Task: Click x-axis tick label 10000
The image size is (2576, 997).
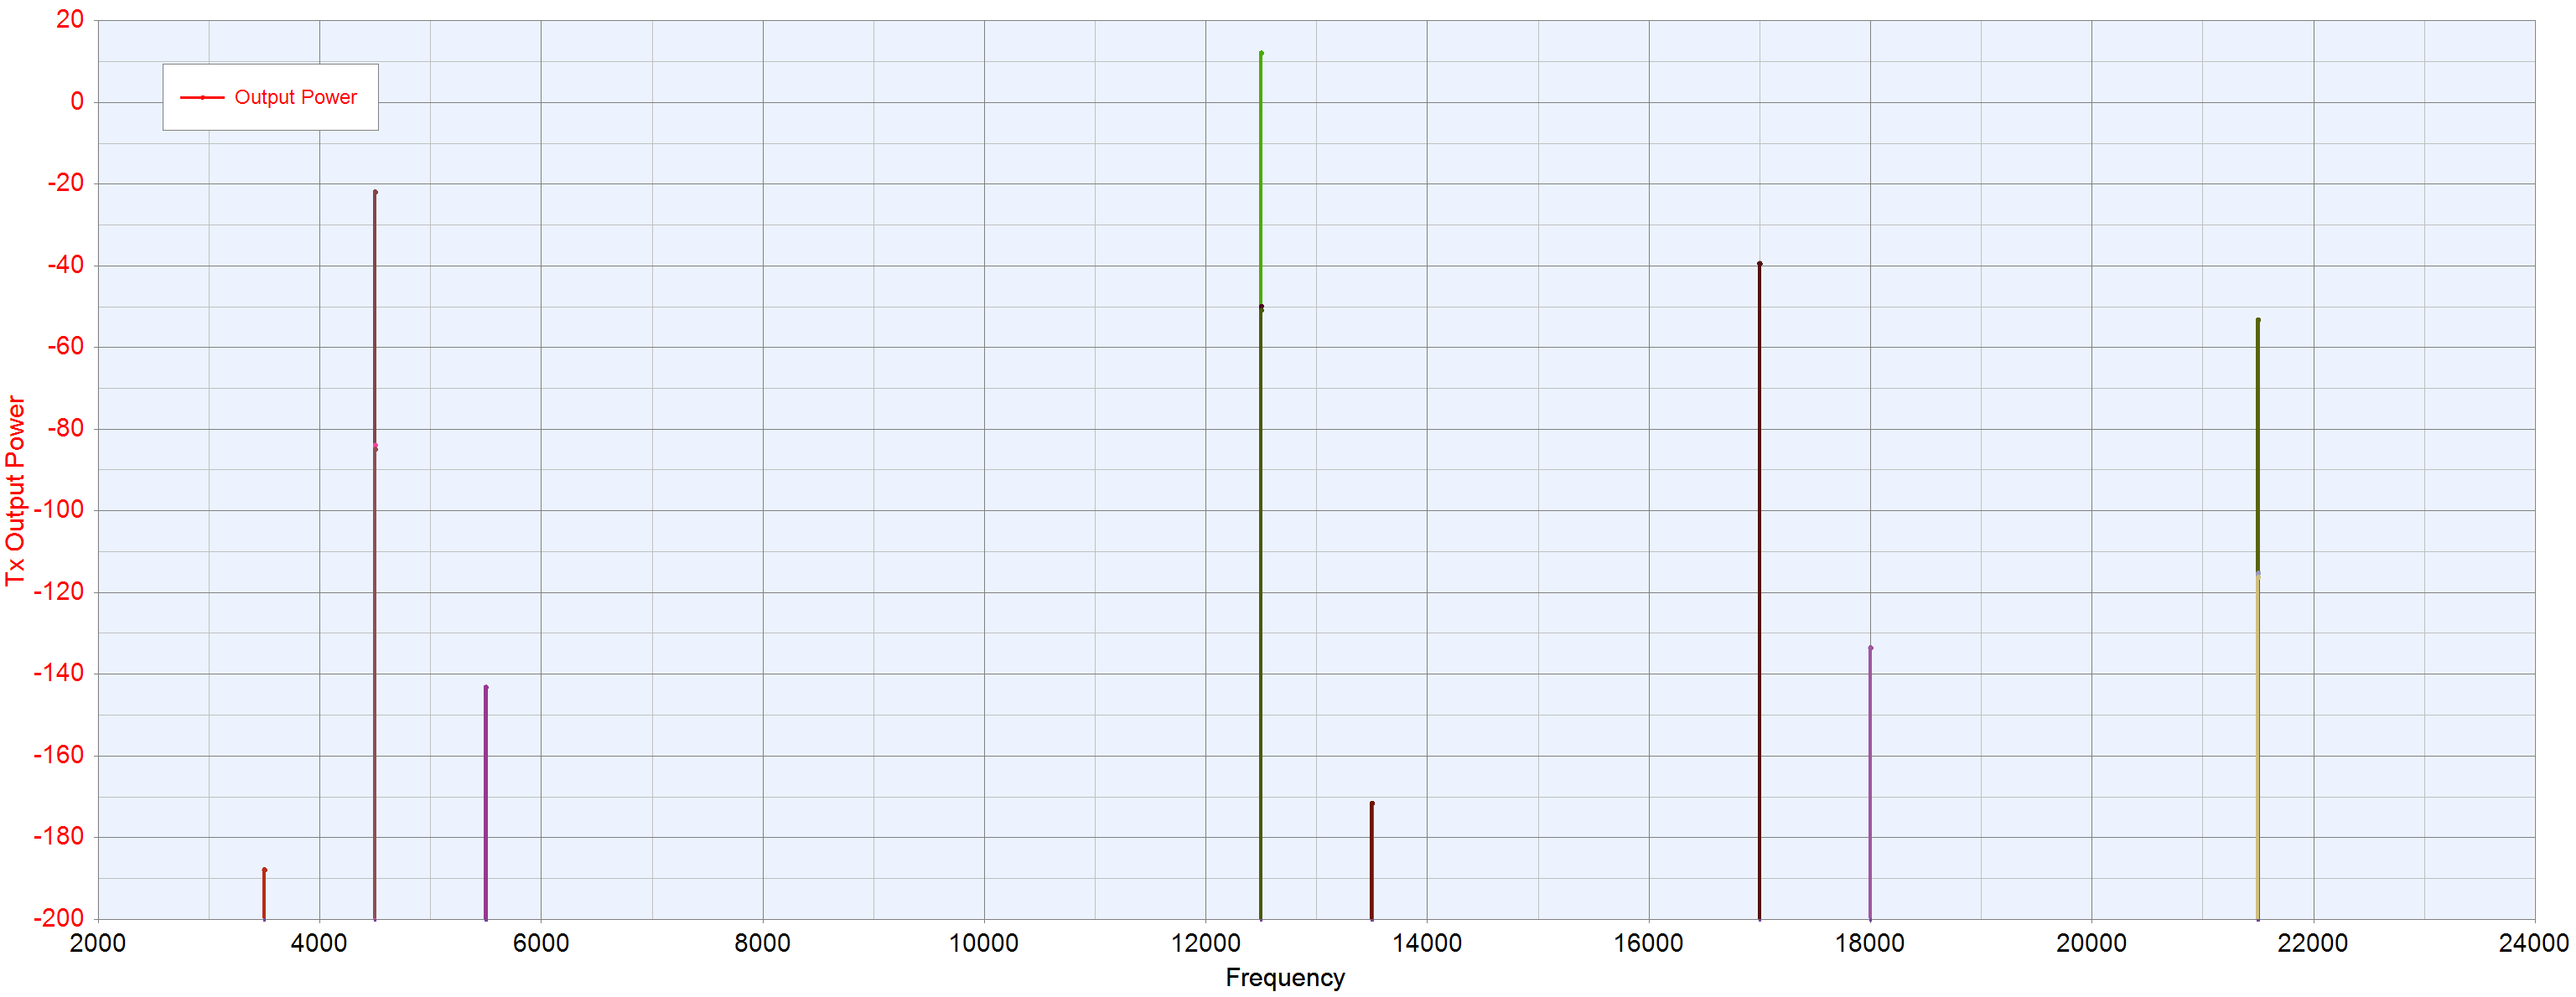Action: tap(983, 943)
